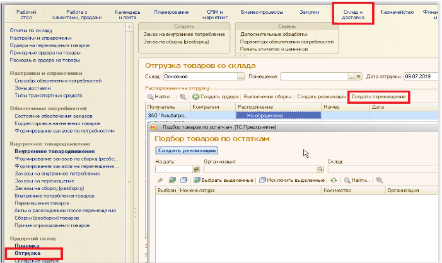Click Создать перемещение in the orders toolbar
The width and height of the screenshot is (442, 263).
click(x=378, y=98)
